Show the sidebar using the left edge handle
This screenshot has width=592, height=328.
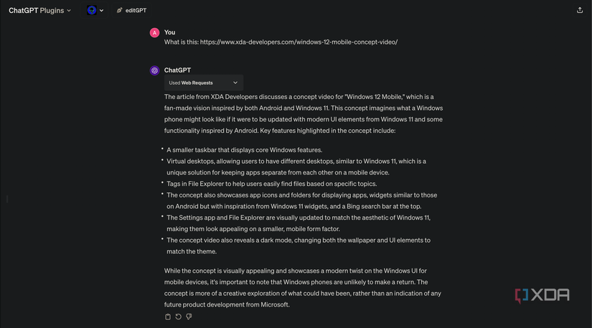[x=7, y=198]
